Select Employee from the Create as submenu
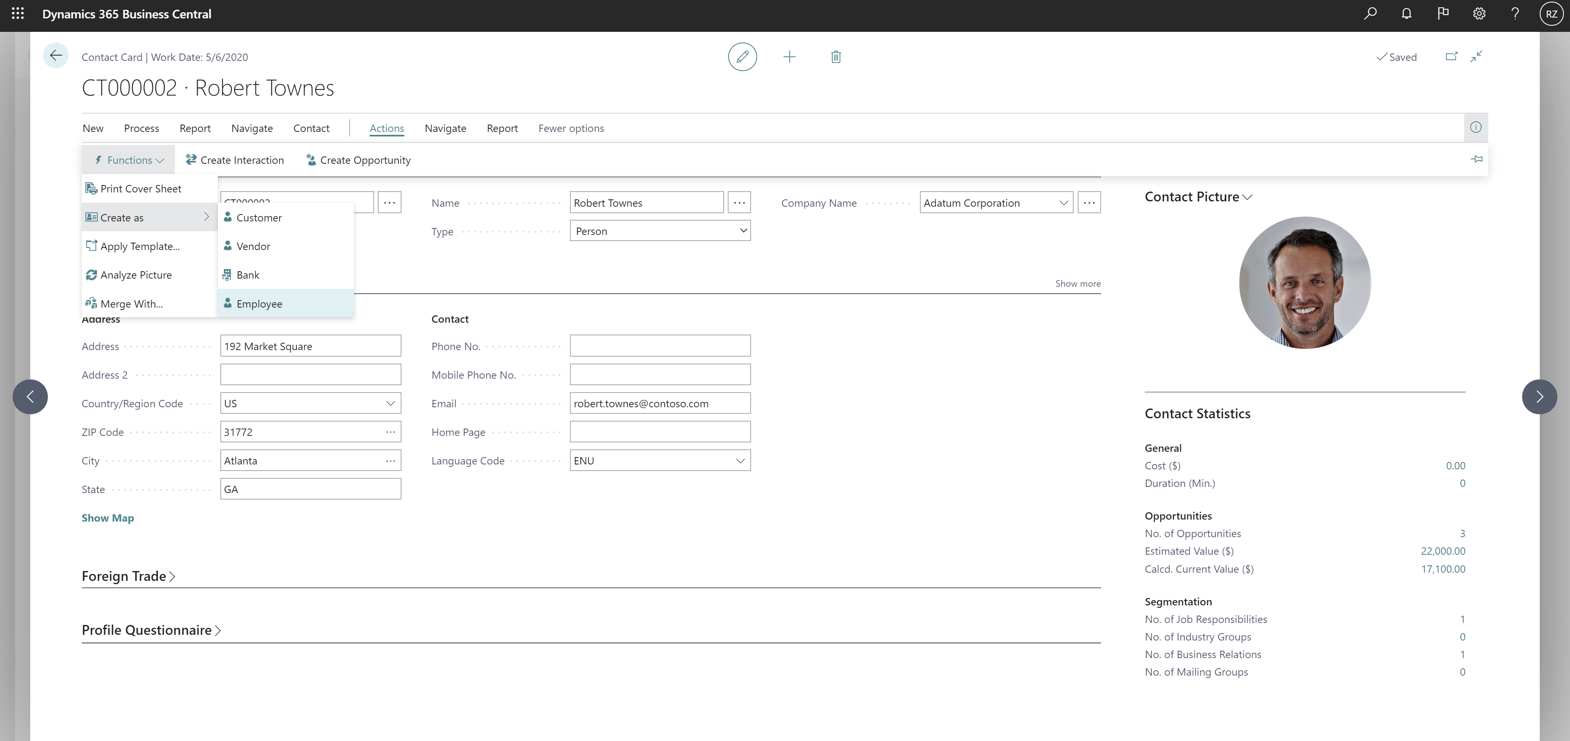This screenshot has width=1570, height=741. 260,303
